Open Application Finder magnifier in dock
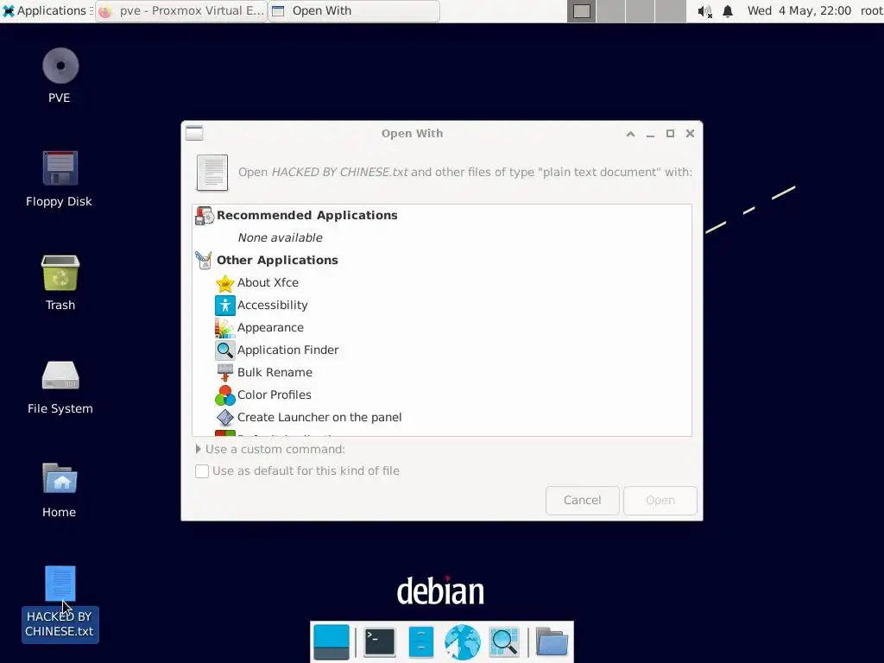 click(503, 642)
